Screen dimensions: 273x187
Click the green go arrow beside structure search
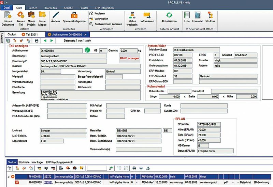click(111, 168)
